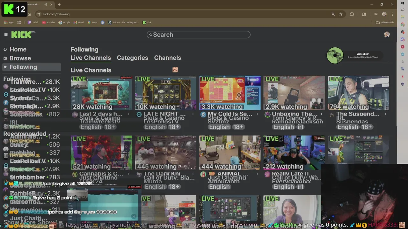This screenshot has height=229, width=408.
Task: Open stream with 444 watching thumbnail
Action: click(x=230, y=153)
